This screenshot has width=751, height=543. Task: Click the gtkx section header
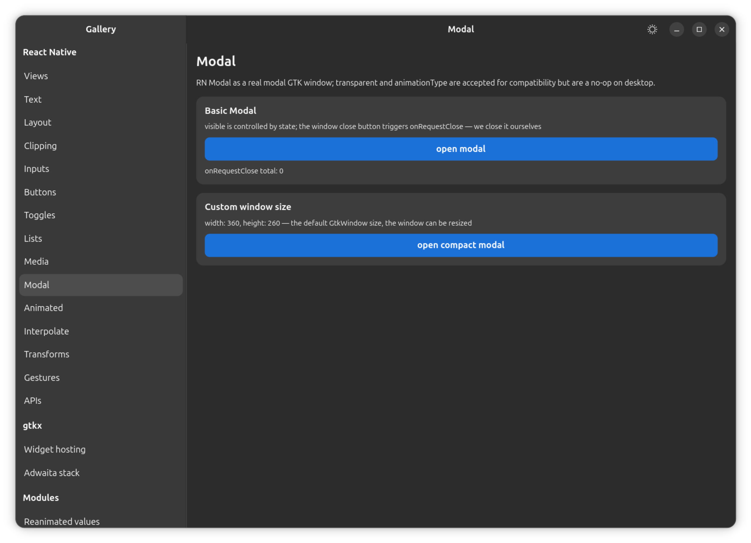(32, 426)
